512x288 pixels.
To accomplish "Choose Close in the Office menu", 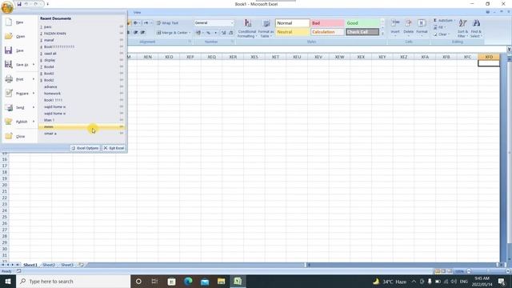I will [19, 136].
